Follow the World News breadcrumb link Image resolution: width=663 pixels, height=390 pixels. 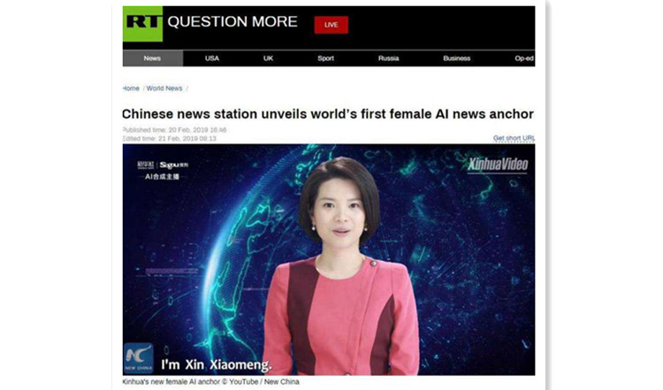click(x=164, y=88)
